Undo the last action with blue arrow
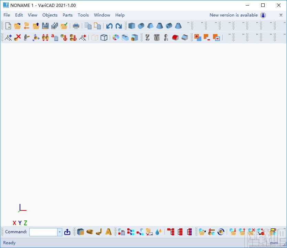Screen dimensions: 287x248 (109, 26)
